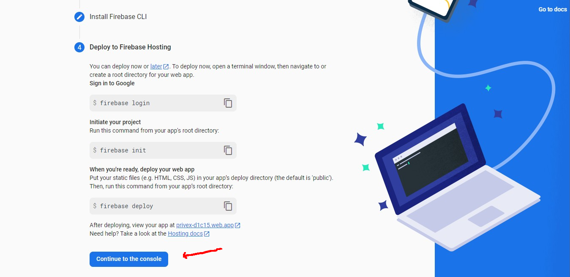Collapse the Deploy to Firebase Hosting step

click(130, 47)
